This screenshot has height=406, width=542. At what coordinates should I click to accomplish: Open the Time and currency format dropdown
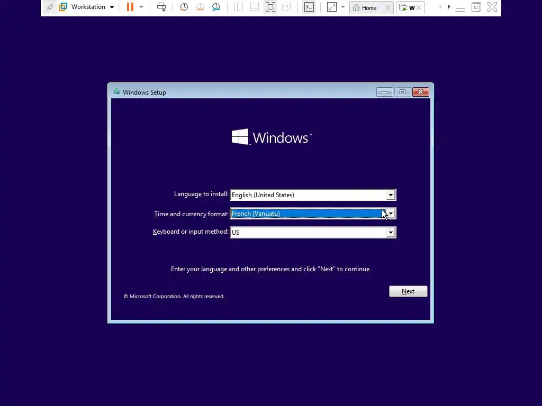(391, 214)
